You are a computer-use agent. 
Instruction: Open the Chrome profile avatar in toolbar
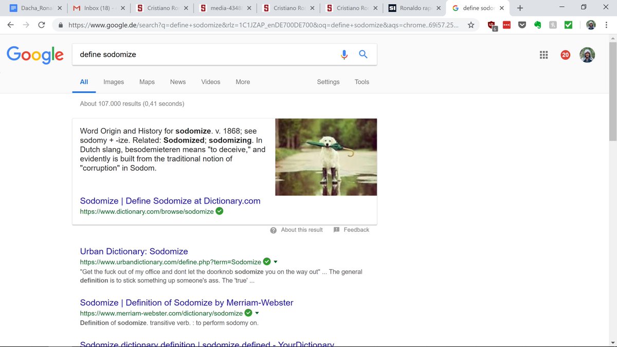pyautogui.click(x=591, y=25)
